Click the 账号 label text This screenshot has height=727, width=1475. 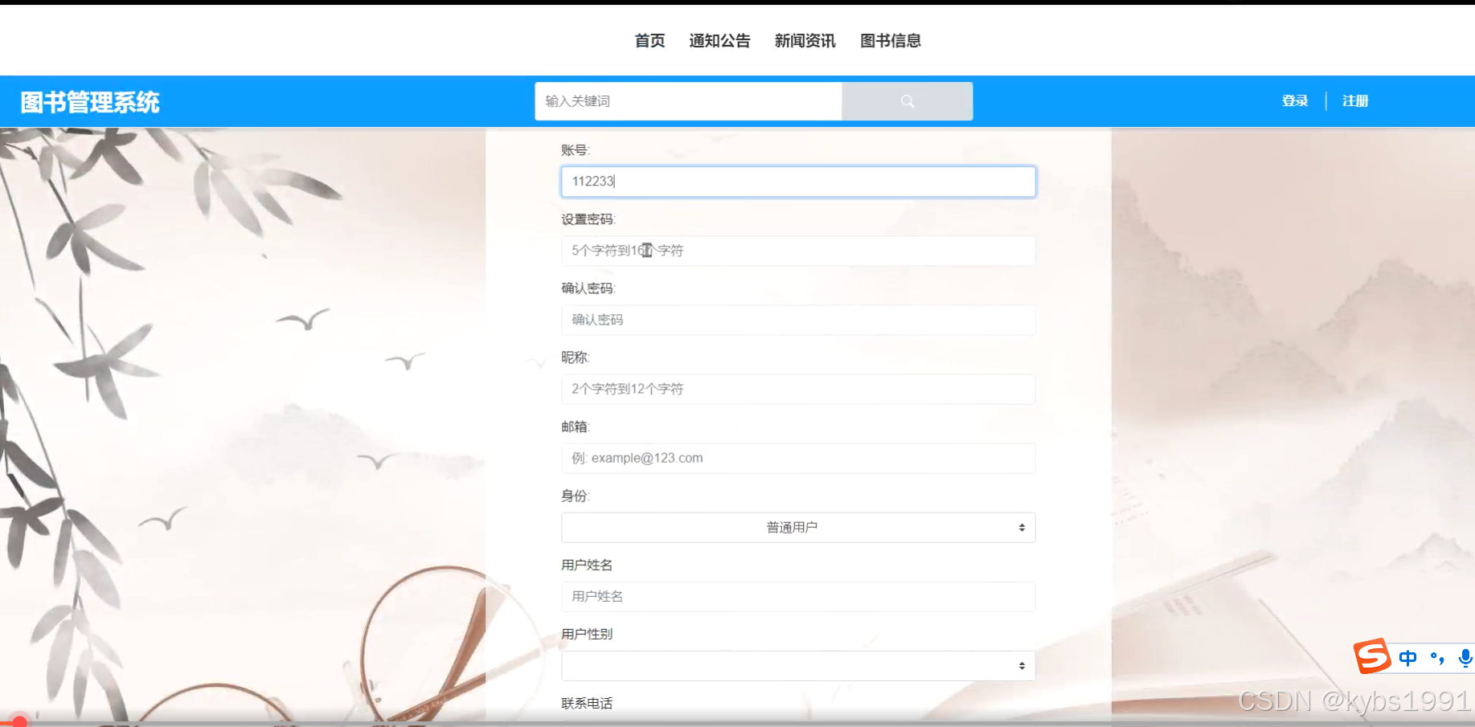576,150
